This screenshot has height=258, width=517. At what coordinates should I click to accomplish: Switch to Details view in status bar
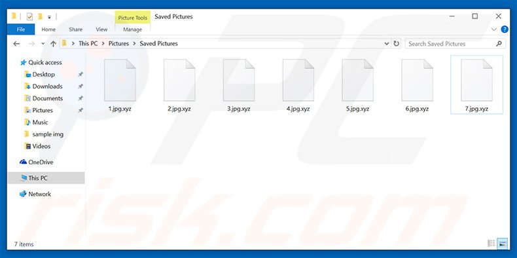tap(491, 244)
